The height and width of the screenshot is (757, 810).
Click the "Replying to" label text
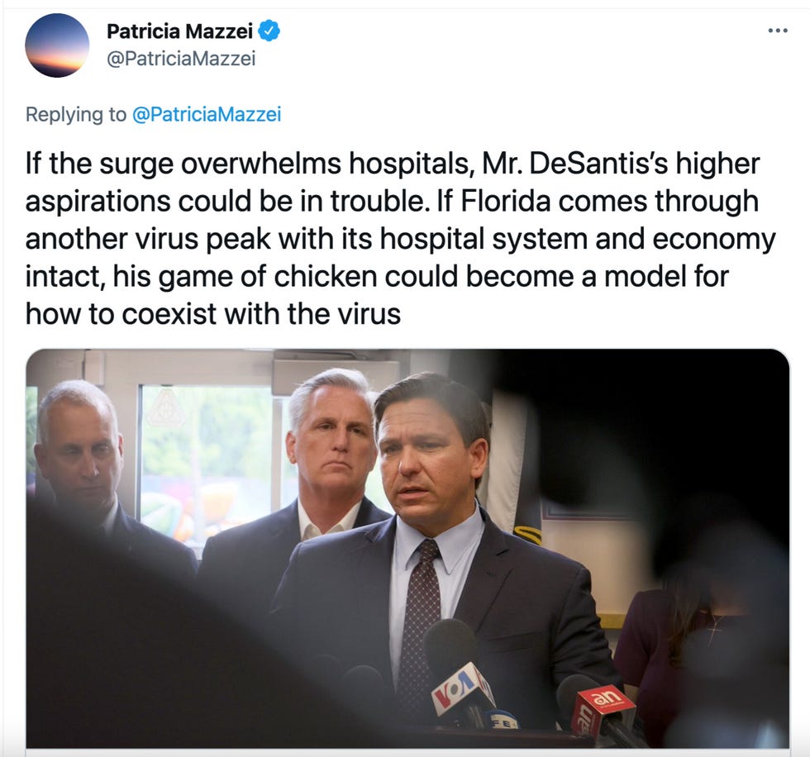76,114
